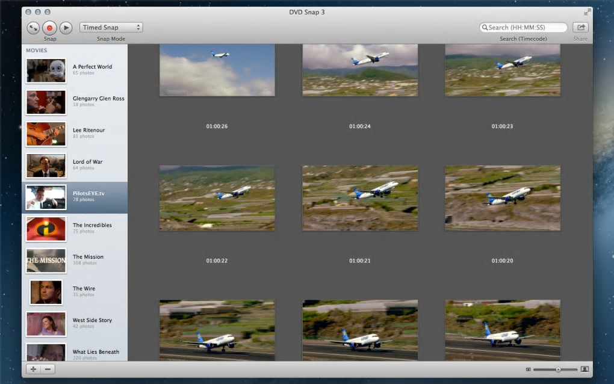Click '108 photos' under The Mission

click(85, 263)
